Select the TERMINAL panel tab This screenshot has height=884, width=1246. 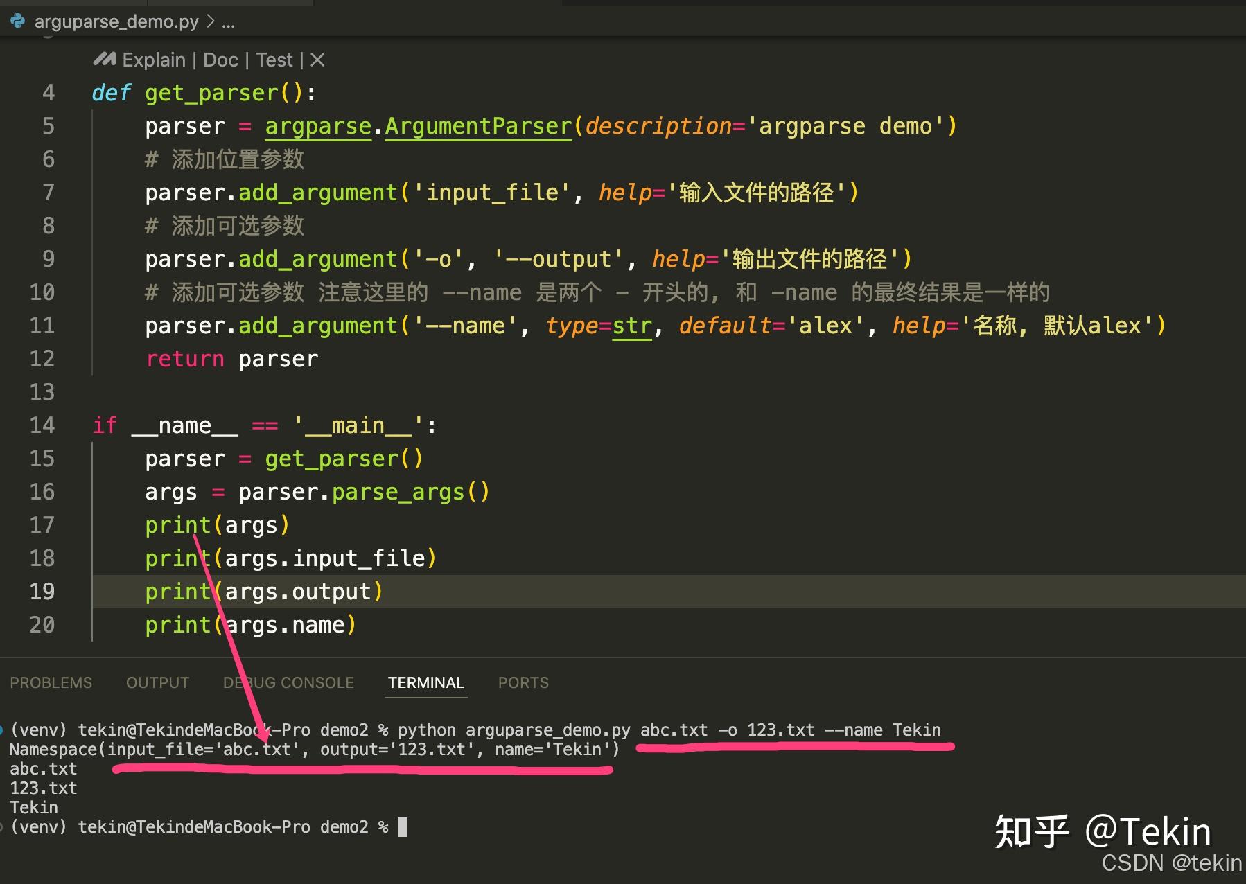tap(425, 682)
